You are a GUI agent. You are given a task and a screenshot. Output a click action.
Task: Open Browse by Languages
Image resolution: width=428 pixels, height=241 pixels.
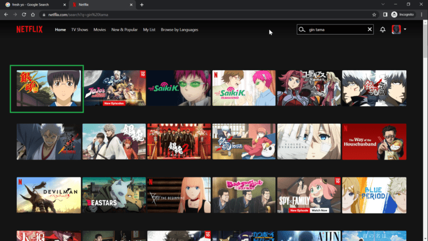coord(179,30)
